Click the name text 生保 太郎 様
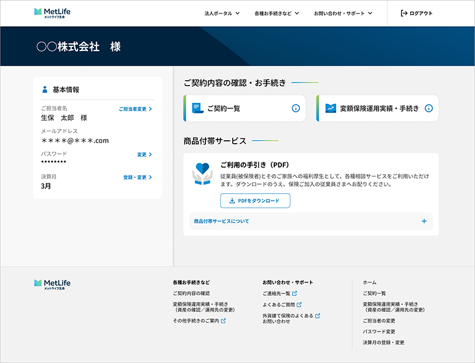The image size is (475, 363). 64,118
